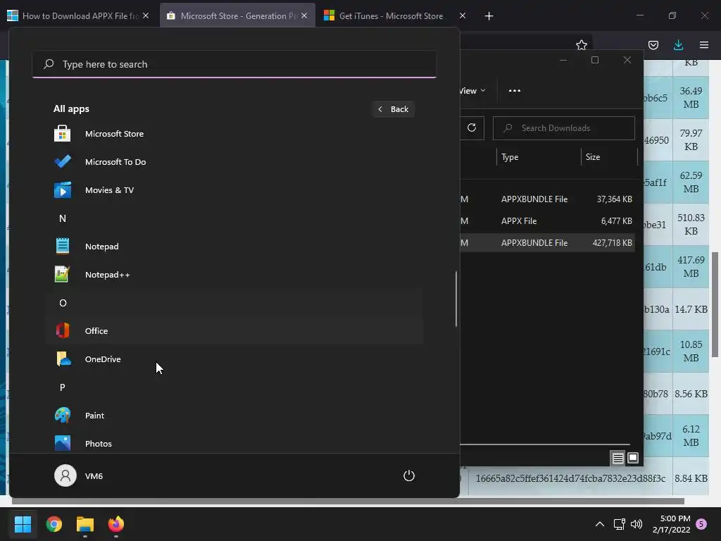This screenshot has height=541, width=721.
Task: Open the Firefox hamburger menu
Action: click(703, 45)
